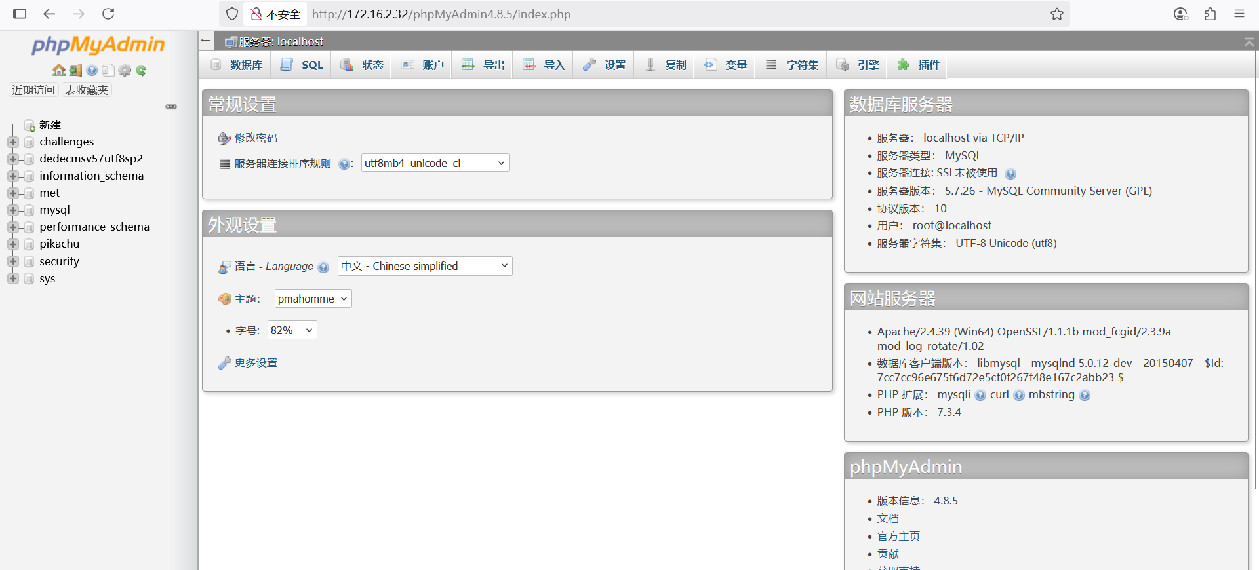Reload navigation panel with green refresh icon
Screen dimensions: 1259x570
[141, 70]
